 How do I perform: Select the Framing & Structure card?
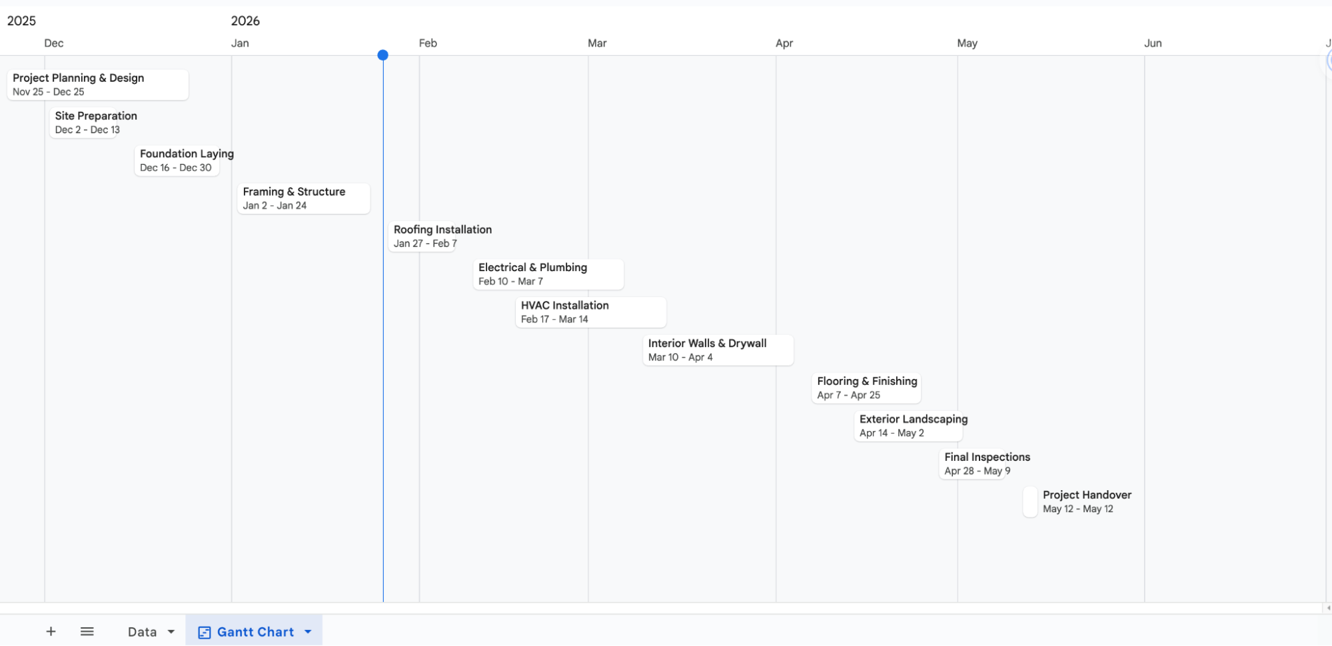coord(303,198)
